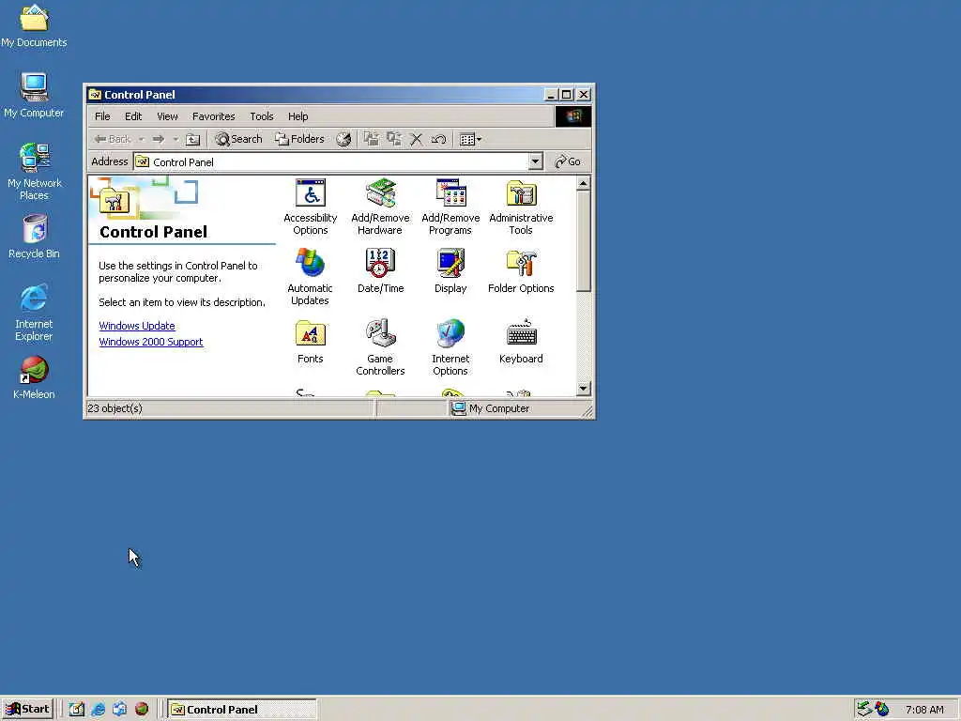Click the Start button
This screenshot has height=721, width=961.
pyautogui.click(x=27, y=710)
